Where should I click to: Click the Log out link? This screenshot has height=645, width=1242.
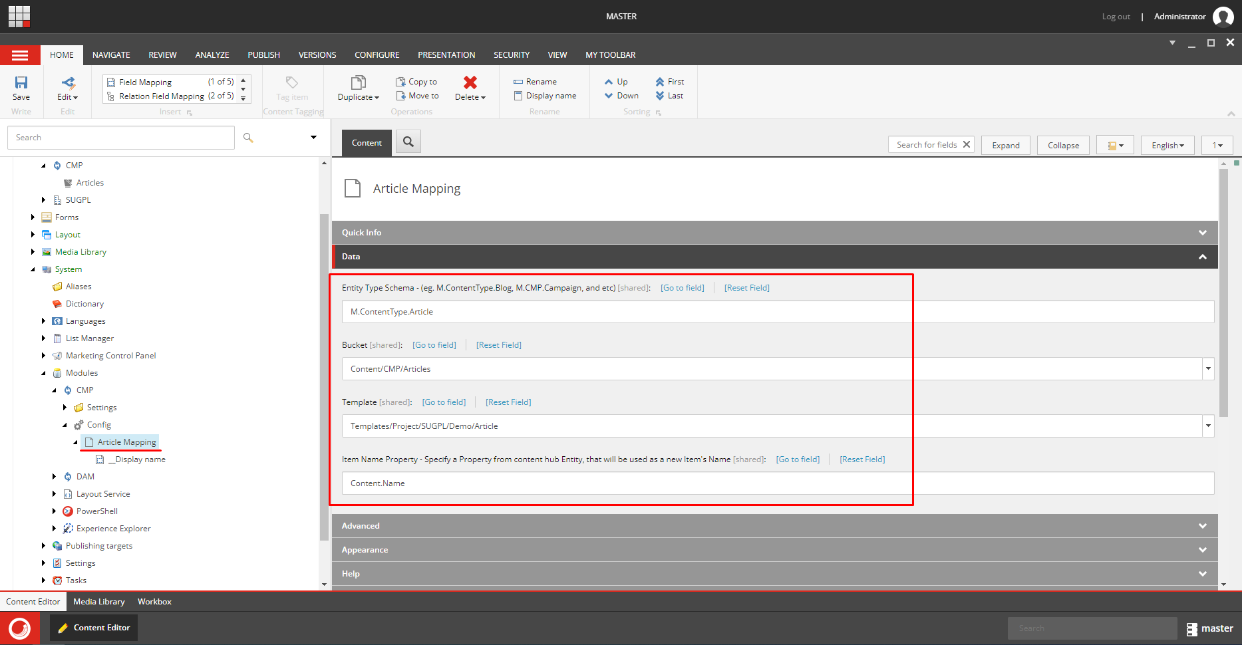[1116, 17]
